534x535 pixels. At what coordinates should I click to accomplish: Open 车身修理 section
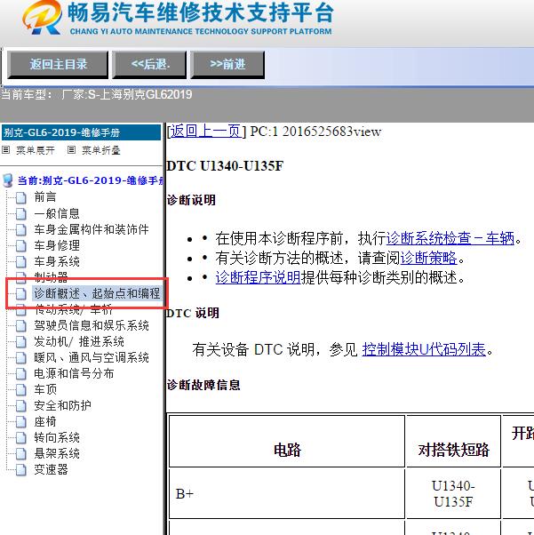click(x=57, y=245)
